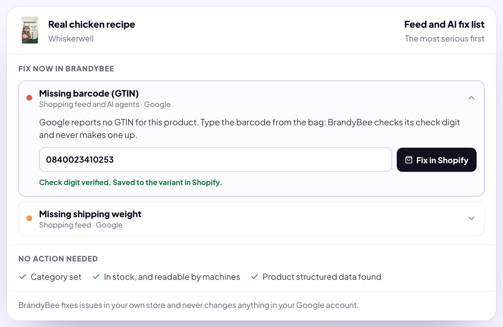Click the red severity dot for Missing barcode

pyautogui.click(x=29, y=98)
